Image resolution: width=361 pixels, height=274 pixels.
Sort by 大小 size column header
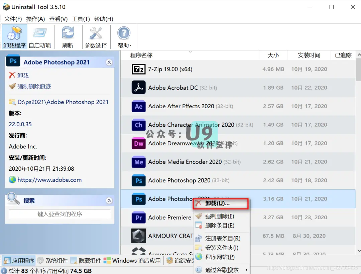click(x=273, y=55)
